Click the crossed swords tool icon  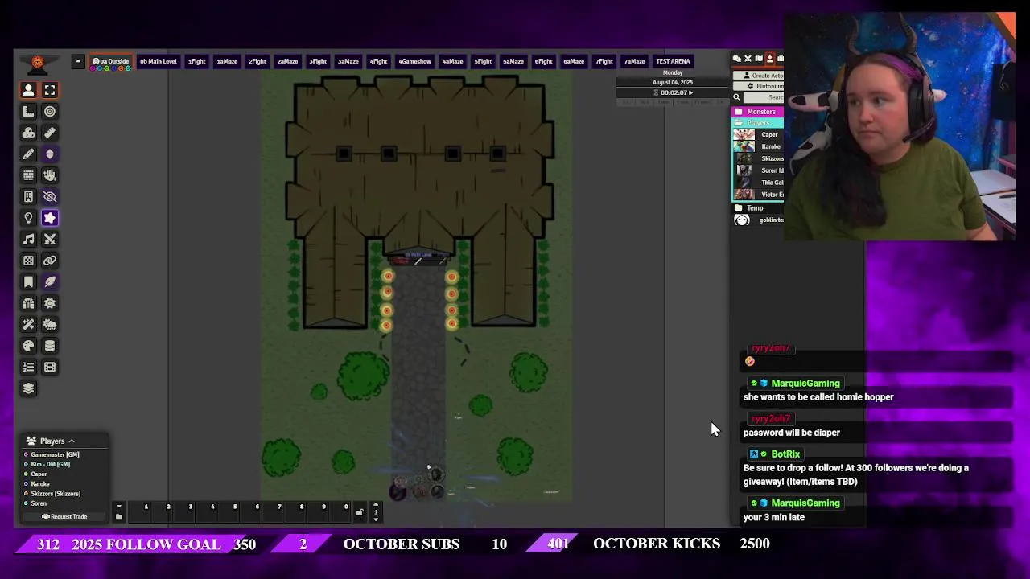coord(50,240)
